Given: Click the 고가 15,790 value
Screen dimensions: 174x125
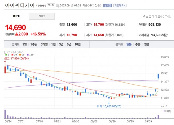Looking at the screenshot, I should click(99, 25).
